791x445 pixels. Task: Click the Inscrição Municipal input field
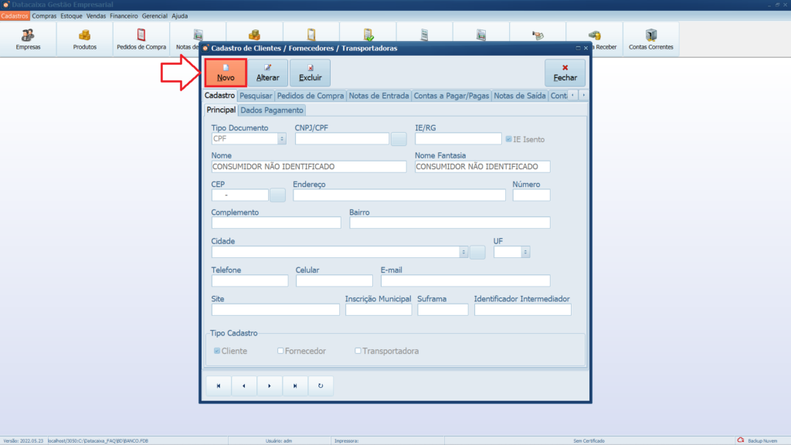379,310
